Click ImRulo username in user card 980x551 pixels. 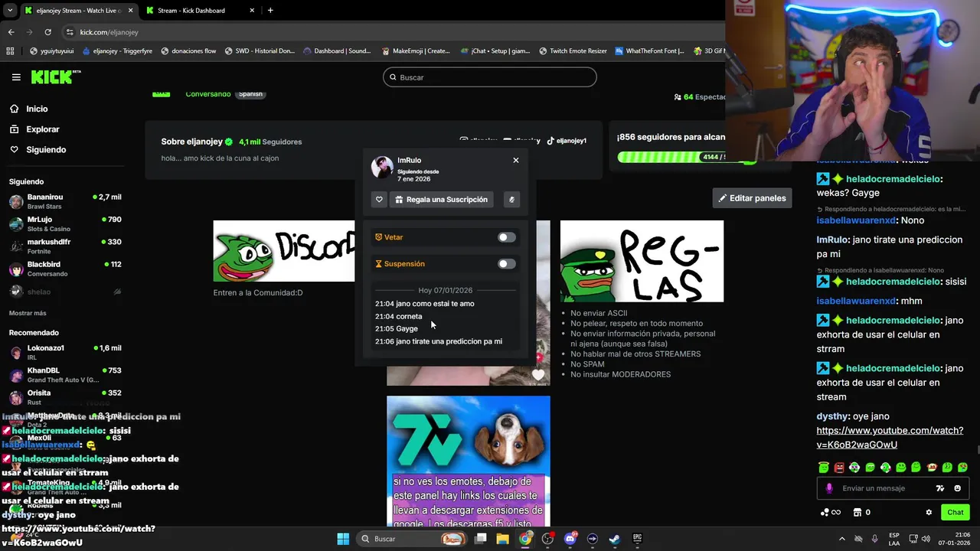(x=409, y=160)
